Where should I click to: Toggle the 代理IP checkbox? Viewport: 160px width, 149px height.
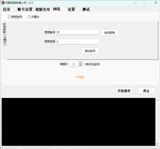coord(29,17)
